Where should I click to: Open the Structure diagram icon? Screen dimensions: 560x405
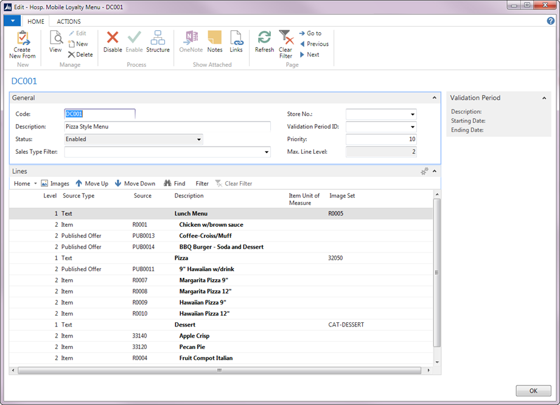point(158,39)
